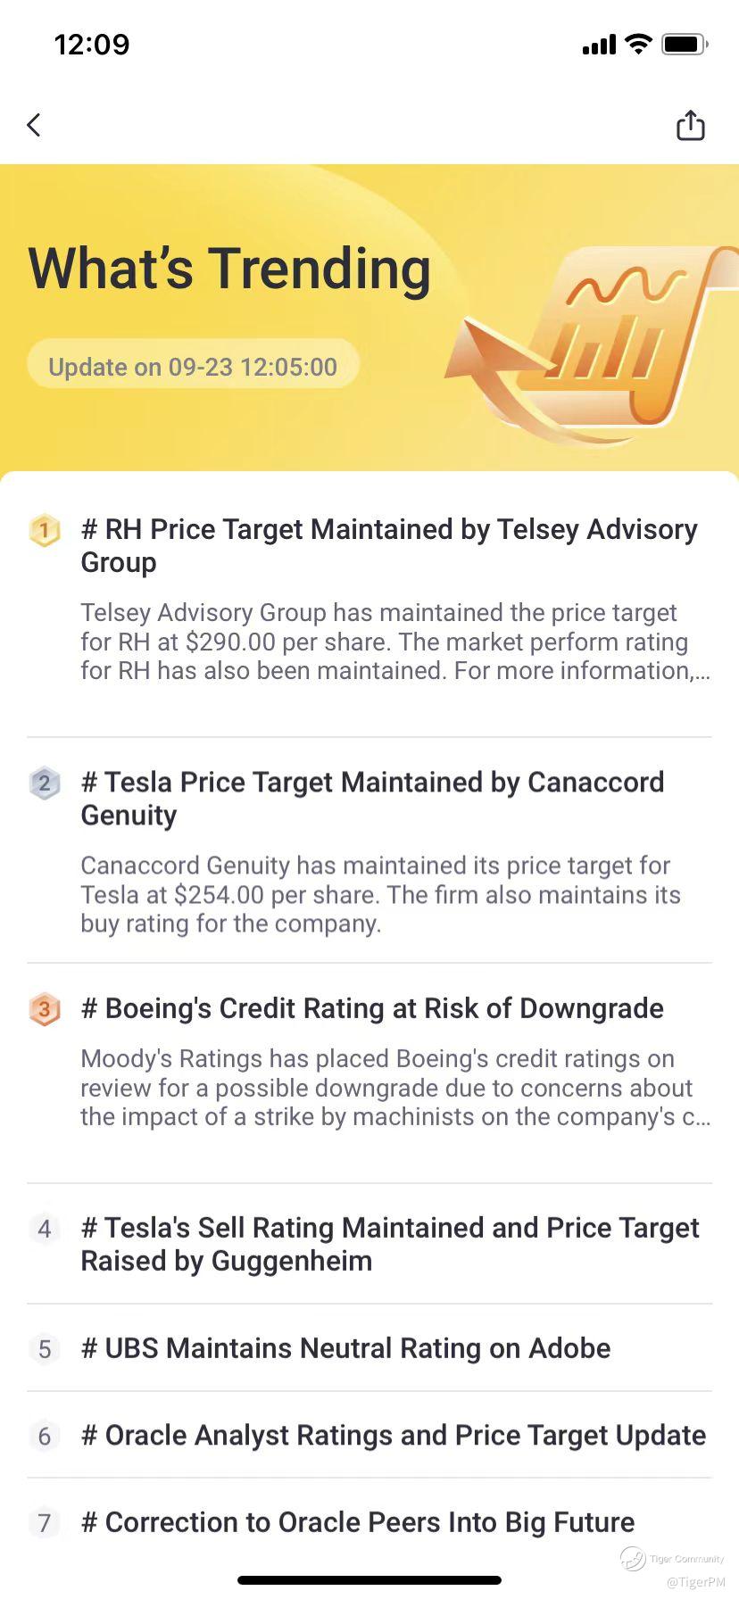Read the Moody's Ratings Boeing summary

click(x=394, y=1088)
